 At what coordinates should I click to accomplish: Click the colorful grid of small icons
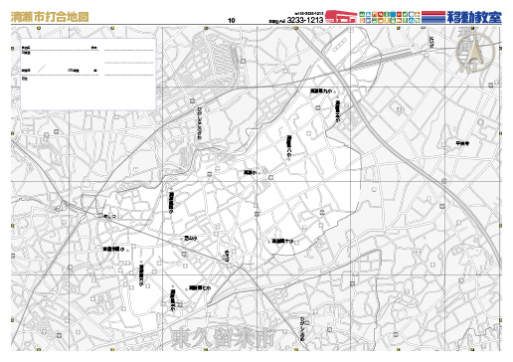[390, 17]
